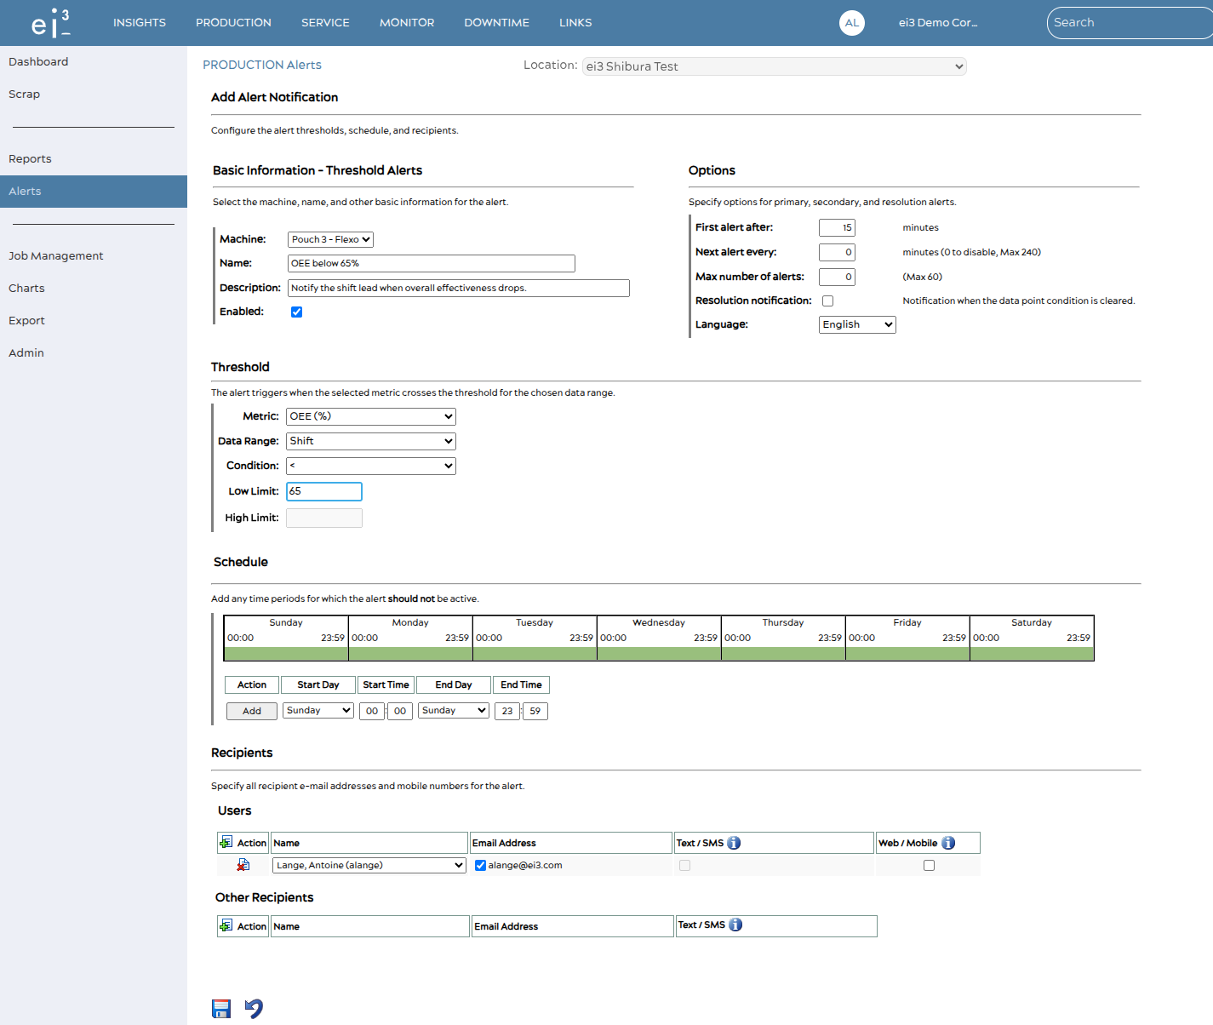The image size is (1213, 1025).
Task: Open Reports in sidebar
Action: pyautogui.click(x=94, y=159)
